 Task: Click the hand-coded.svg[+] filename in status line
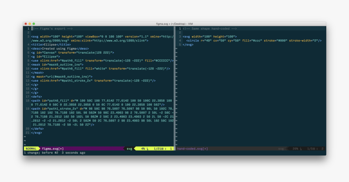coord(192,149)
